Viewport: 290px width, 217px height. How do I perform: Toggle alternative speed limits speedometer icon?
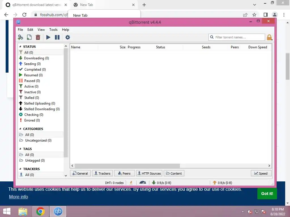pos(143,183)
